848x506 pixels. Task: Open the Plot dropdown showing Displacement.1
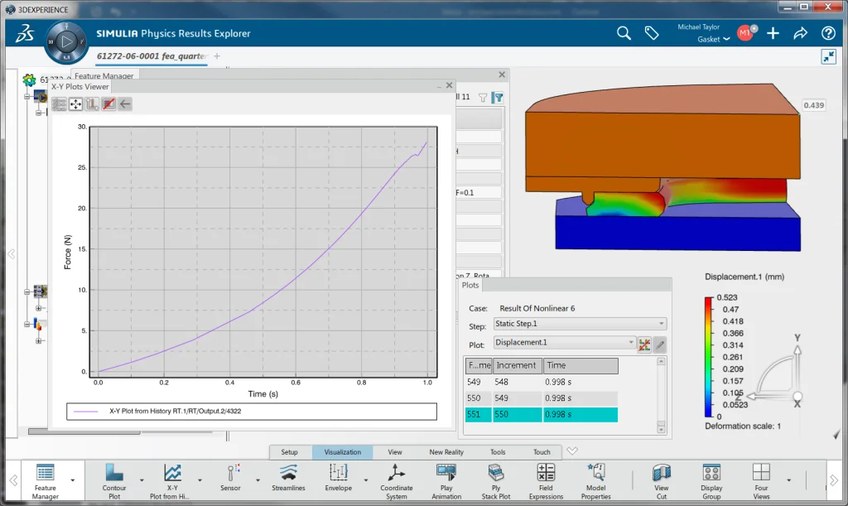pyautogui.click(x=564, y=342)
